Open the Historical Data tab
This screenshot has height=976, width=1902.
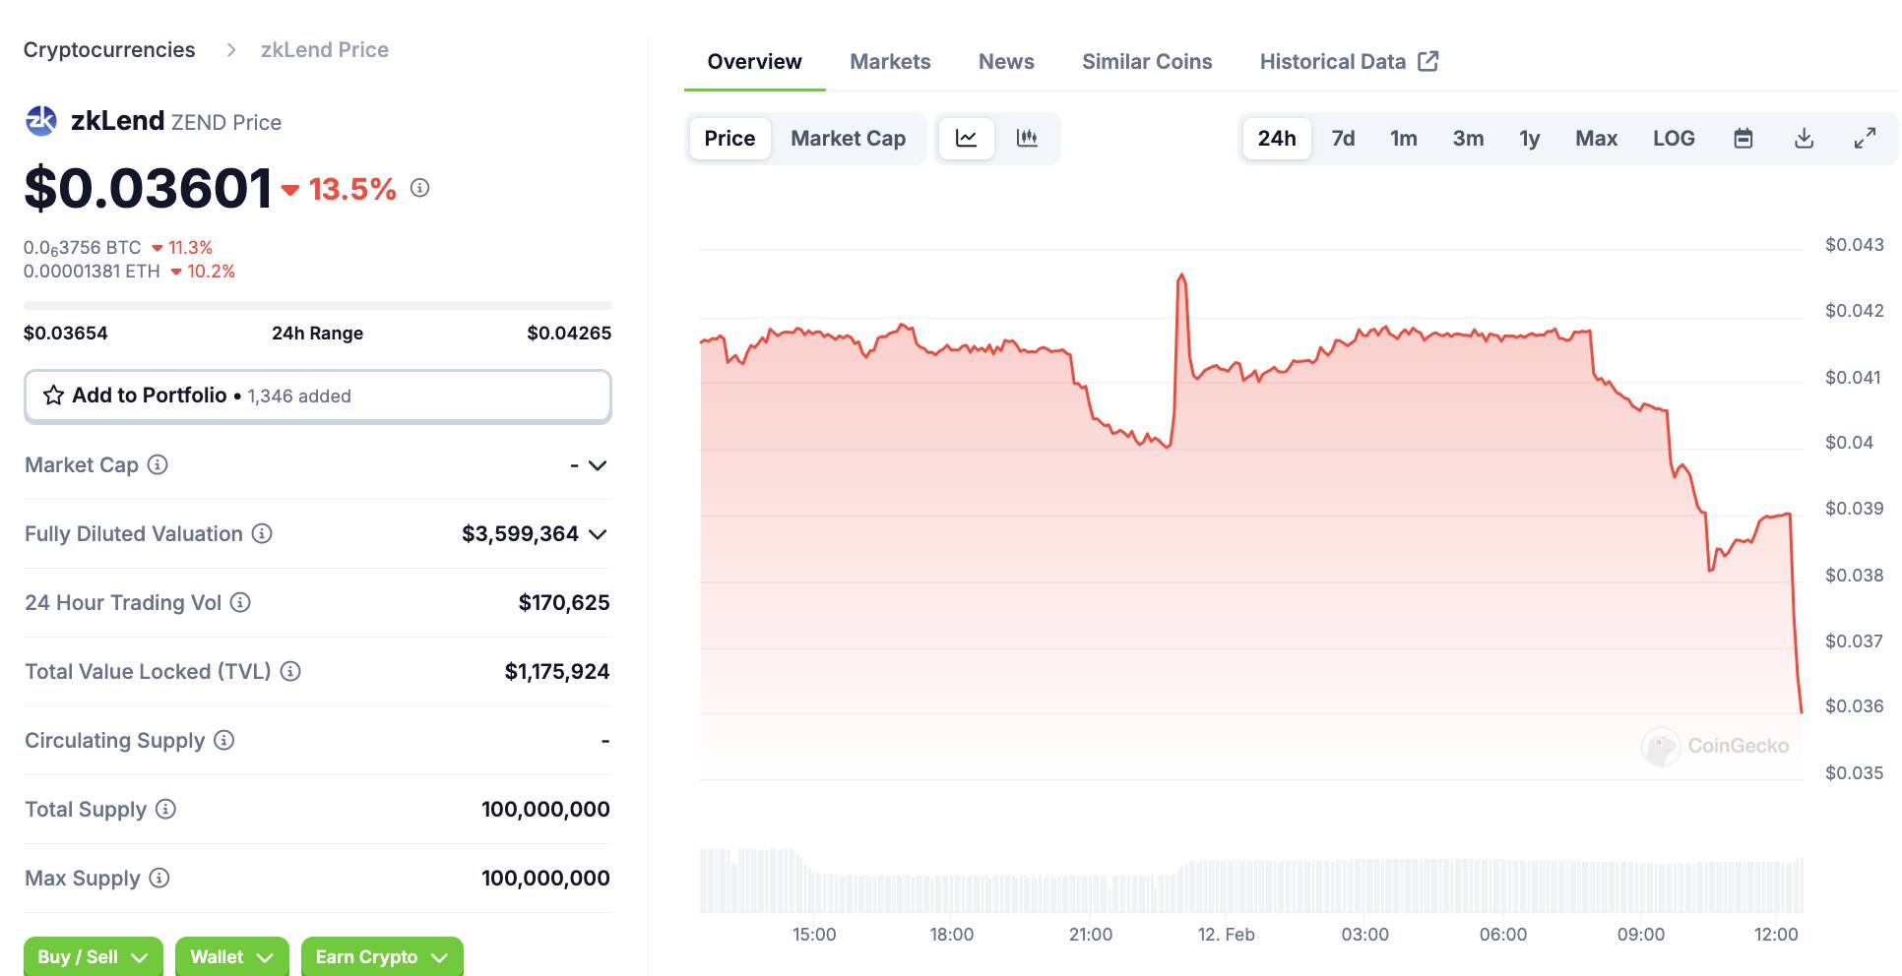1349,62
